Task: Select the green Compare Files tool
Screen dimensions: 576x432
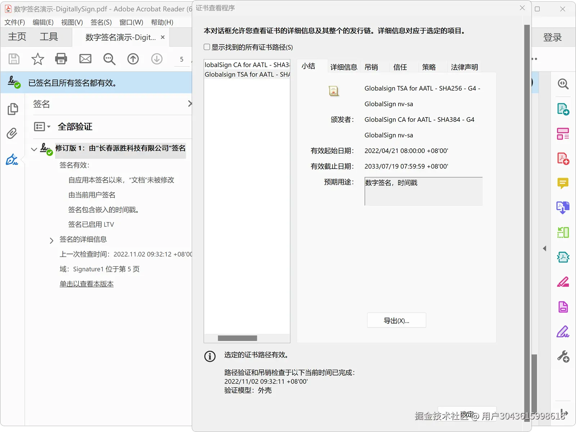Action: coord(563,233)
